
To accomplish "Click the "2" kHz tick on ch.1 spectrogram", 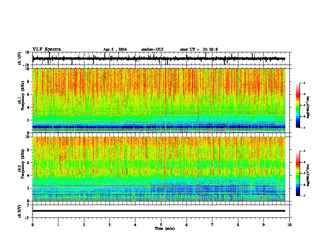I will pyautogui.click(x=29, y=120).
